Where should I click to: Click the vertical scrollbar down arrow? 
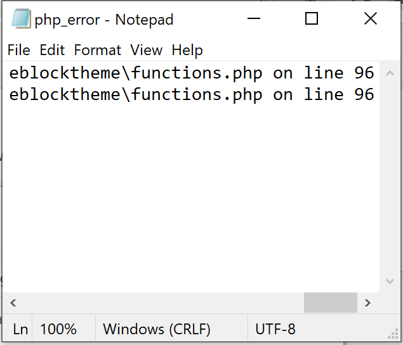pyautogui.click(x=390, y=281)
